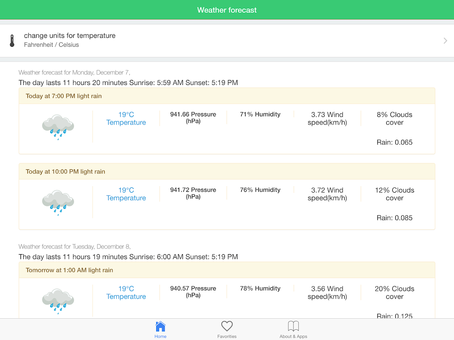
Task: Expand the temperature units chevron
Action: (x=445, y=41)
